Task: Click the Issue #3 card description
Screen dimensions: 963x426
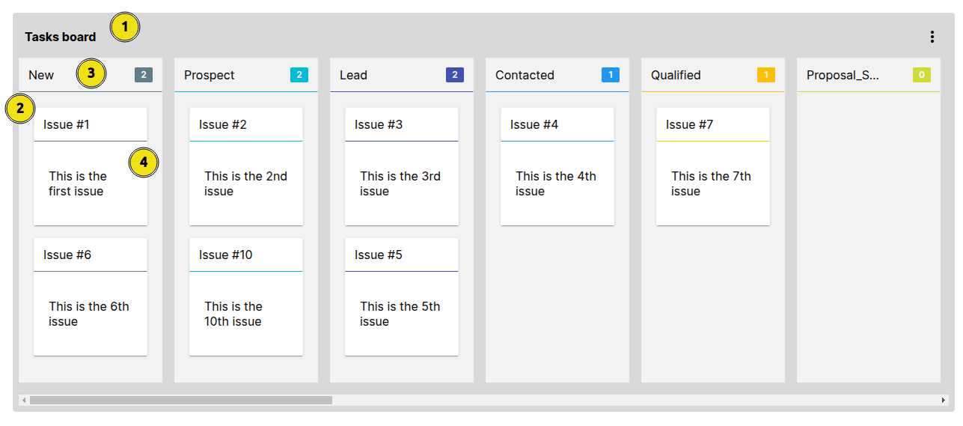Action: [x=400, y=184]
